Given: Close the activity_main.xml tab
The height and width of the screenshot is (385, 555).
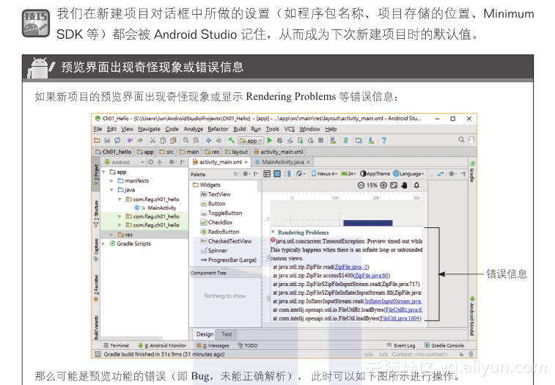Looking at the screenshot, I should 246,162.
